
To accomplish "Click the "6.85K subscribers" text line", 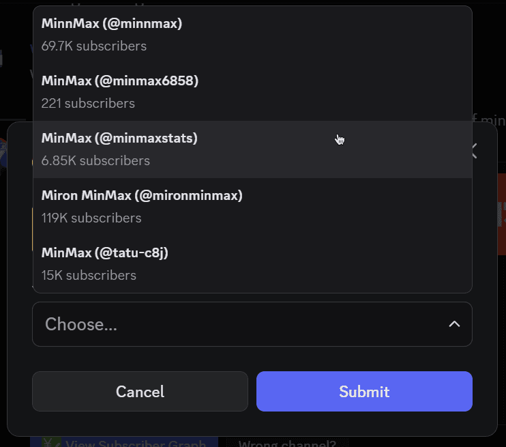I will (95, 161).
